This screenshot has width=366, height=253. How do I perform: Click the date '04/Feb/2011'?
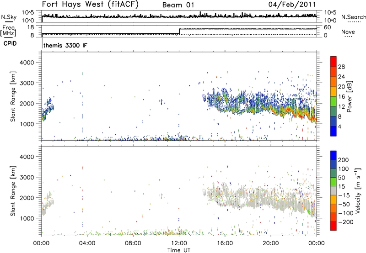(292, 5)
